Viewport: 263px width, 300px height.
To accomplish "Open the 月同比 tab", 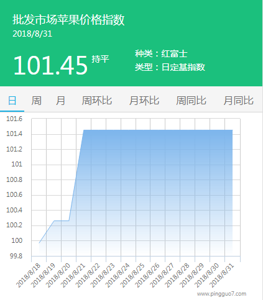I will pyautogui.click(x=238, y=101).
